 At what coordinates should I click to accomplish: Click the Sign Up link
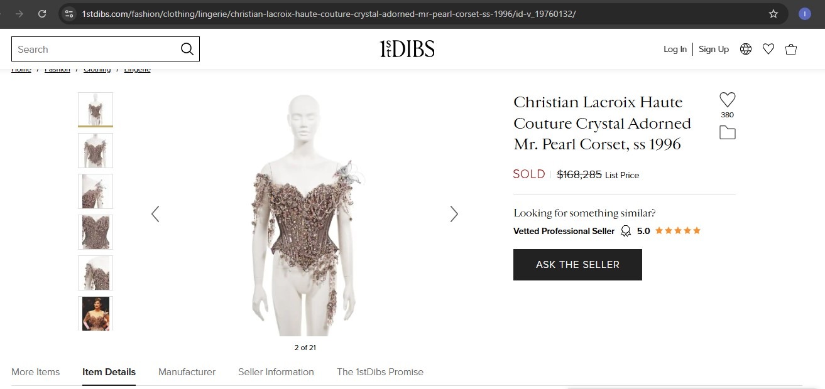[x=714, y=49]
